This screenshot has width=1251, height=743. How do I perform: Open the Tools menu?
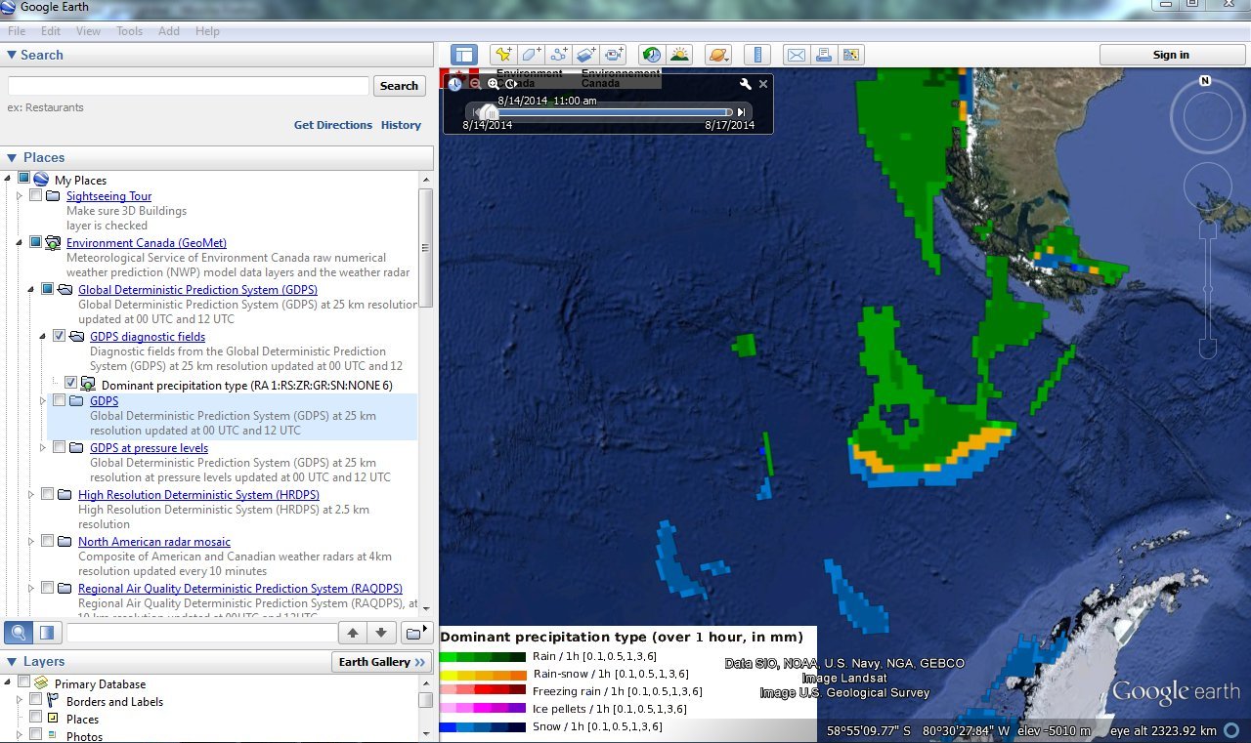click(129, 31)
